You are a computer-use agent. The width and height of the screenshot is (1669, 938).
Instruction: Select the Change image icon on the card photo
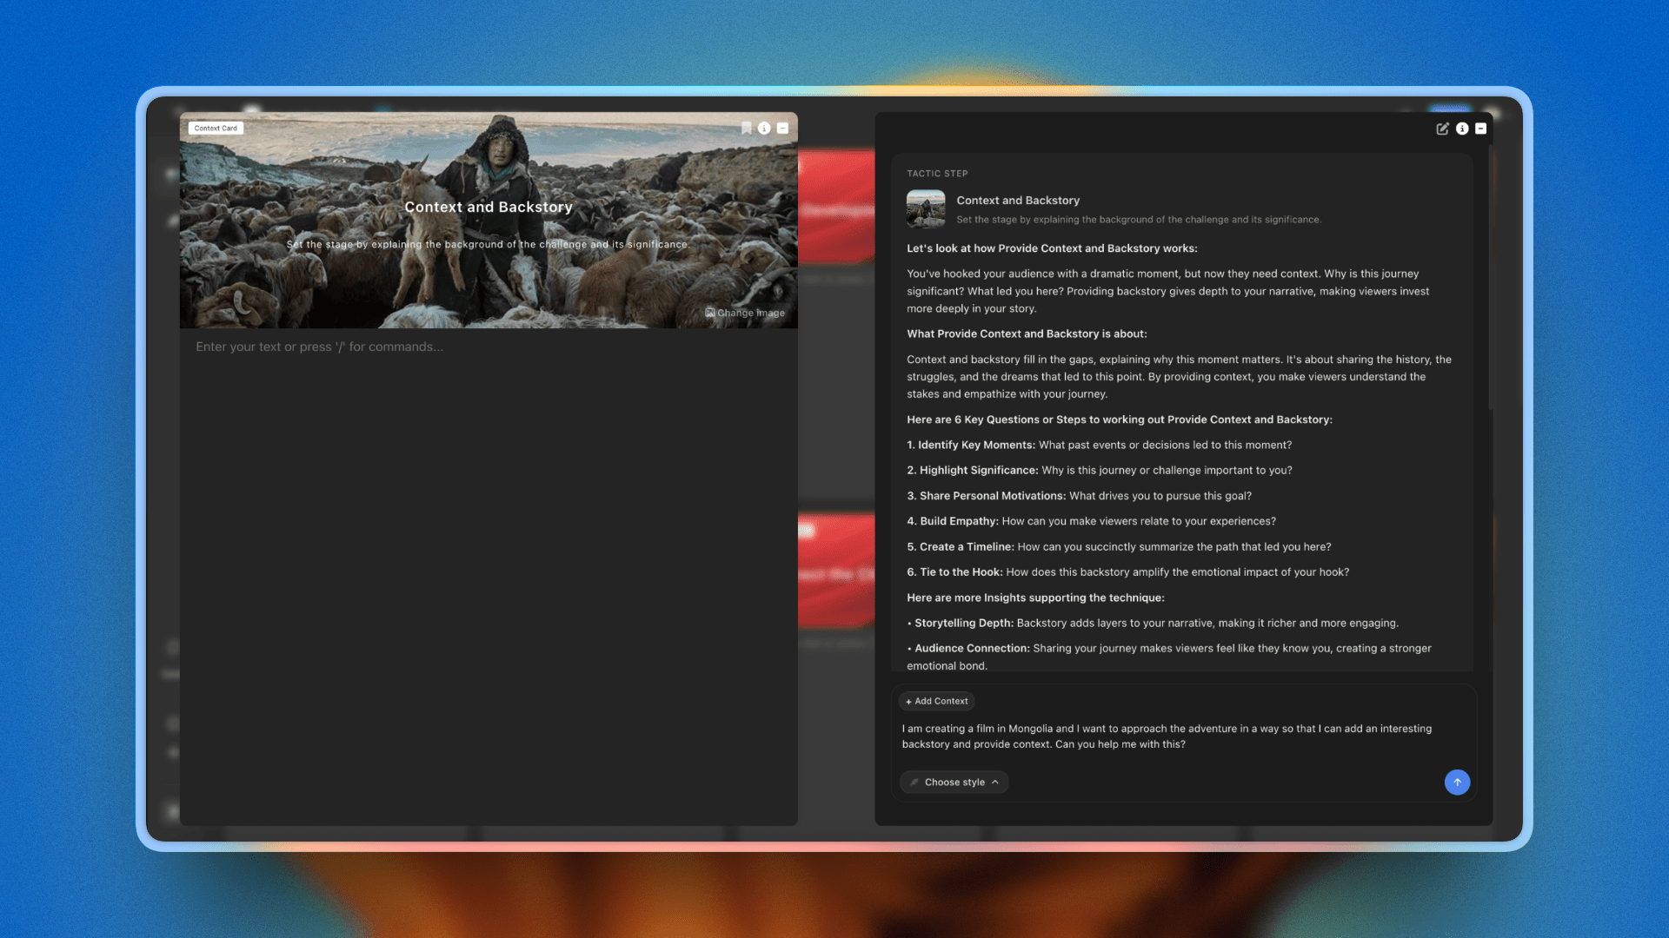[x=709, y=313]
